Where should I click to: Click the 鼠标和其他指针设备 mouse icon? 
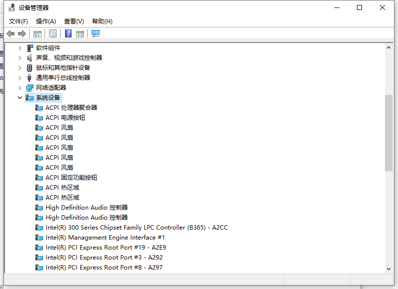(x=30, y=68)
